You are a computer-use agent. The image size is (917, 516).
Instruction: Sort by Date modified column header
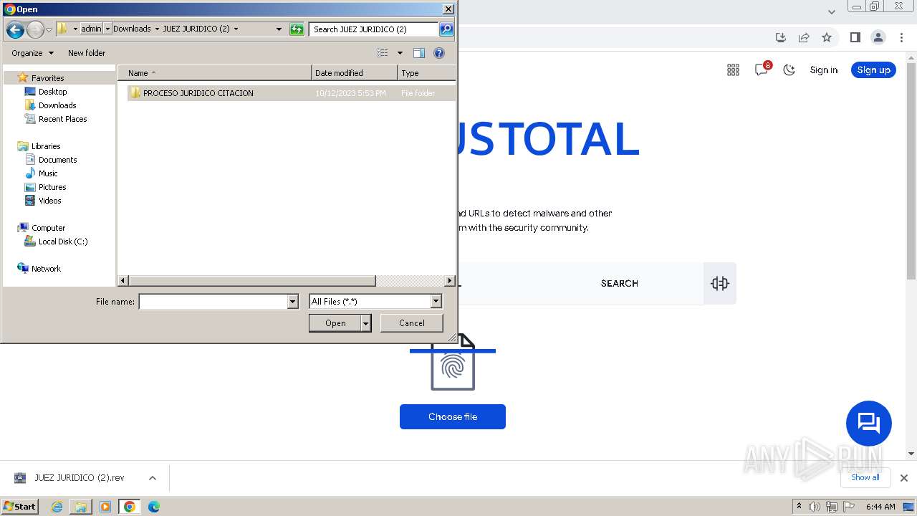pyautogui.click(x=355, y=73)
